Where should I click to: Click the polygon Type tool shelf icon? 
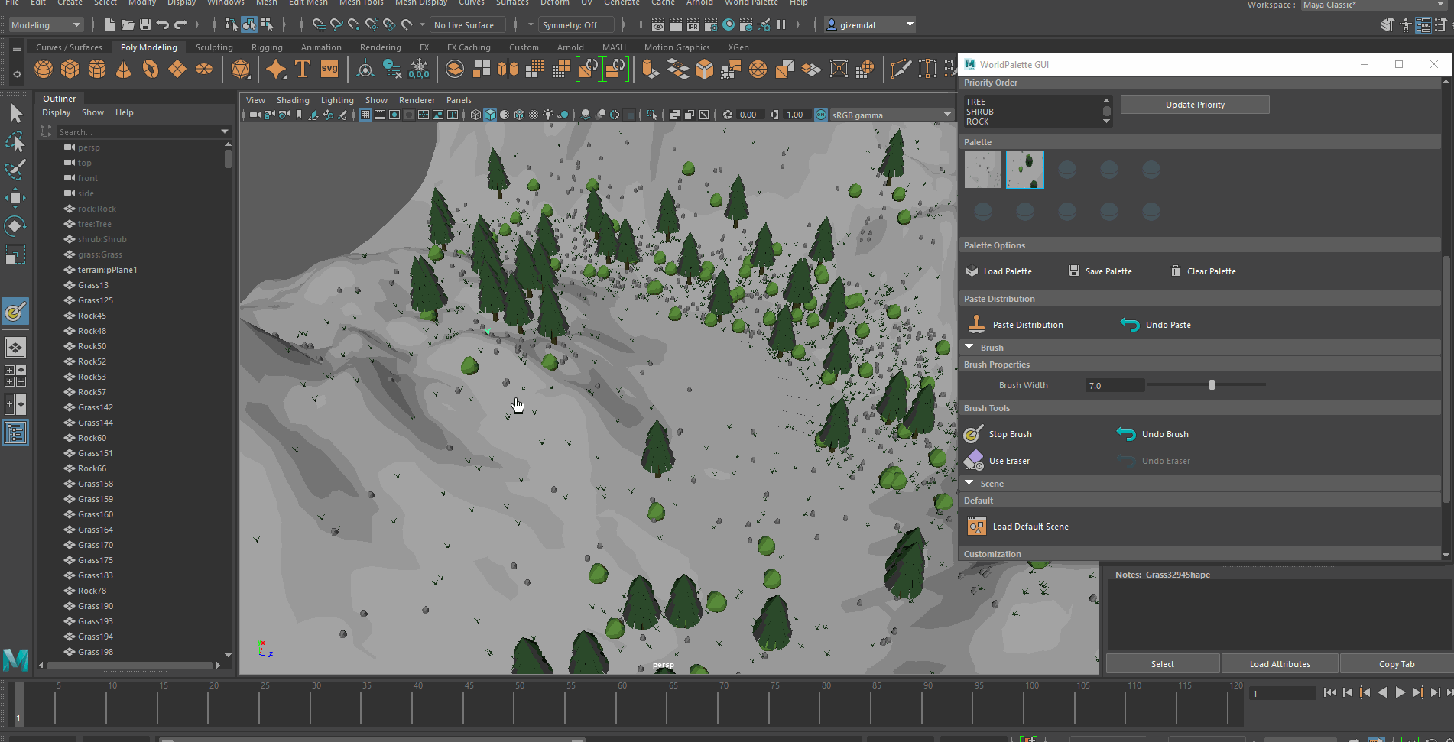point(303,70)
